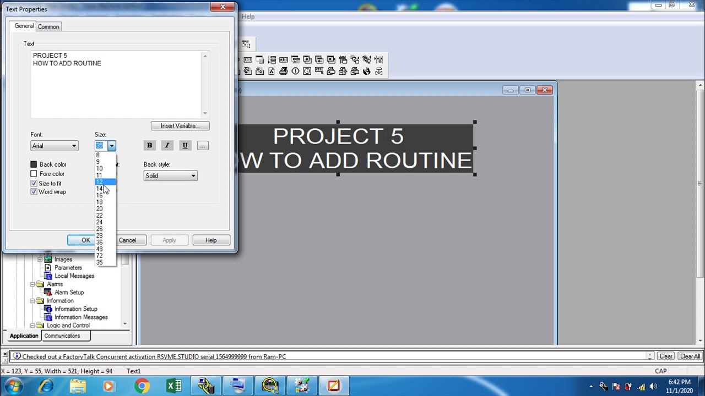Select size 8 in the size list
705x396 pixels.
(x=105, y=155)
